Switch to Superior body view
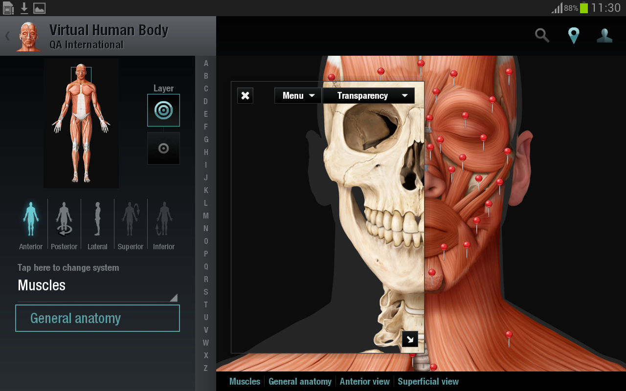This screenshot has height=391, width=626. pos(131,225)
